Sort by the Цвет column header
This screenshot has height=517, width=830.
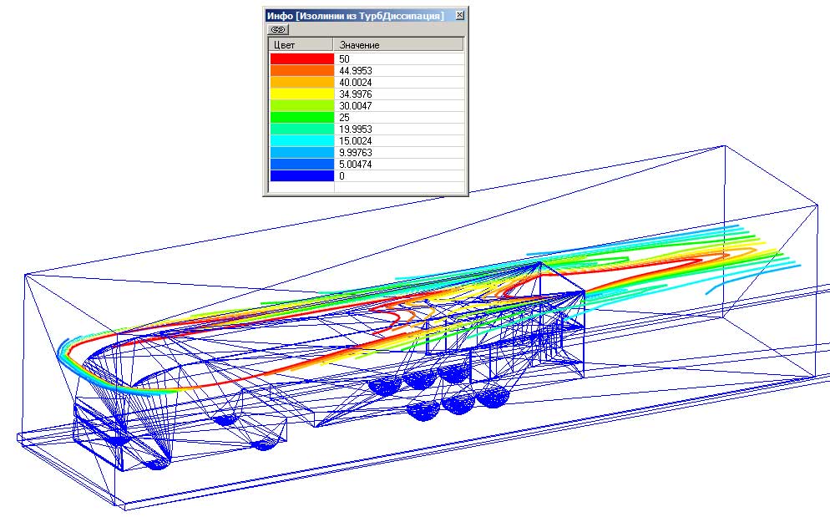300,44
